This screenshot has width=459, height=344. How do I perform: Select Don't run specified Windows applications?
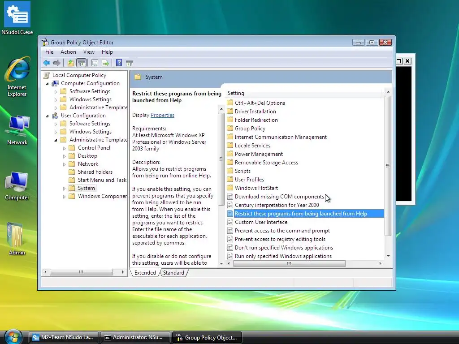click(x=284, y=247)
